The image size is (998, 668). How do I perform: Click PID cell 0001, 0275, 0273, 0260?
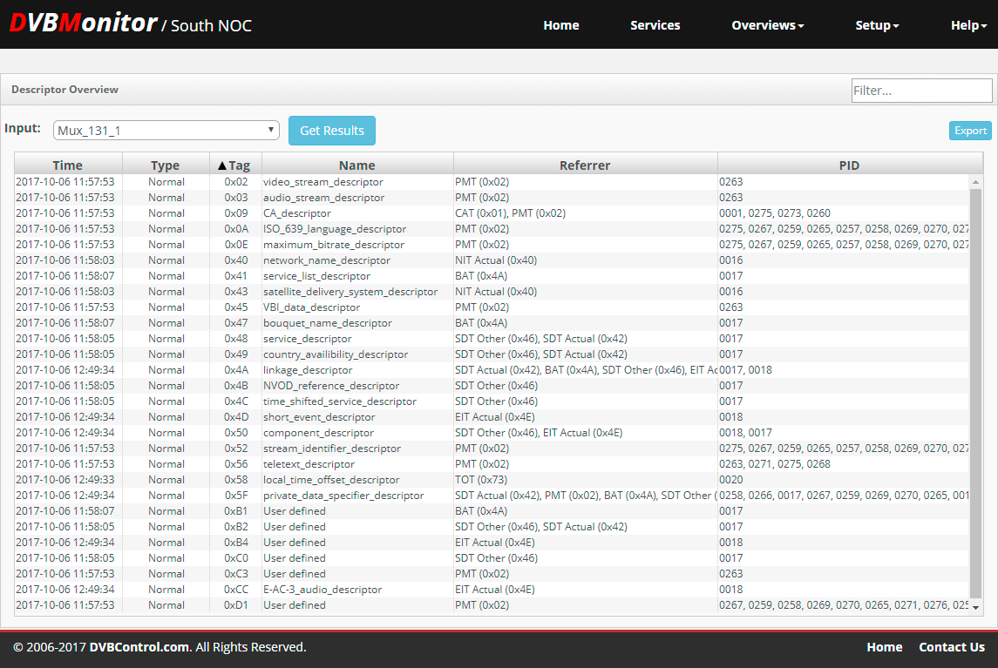pyautogui.click(x=775, y=213)
